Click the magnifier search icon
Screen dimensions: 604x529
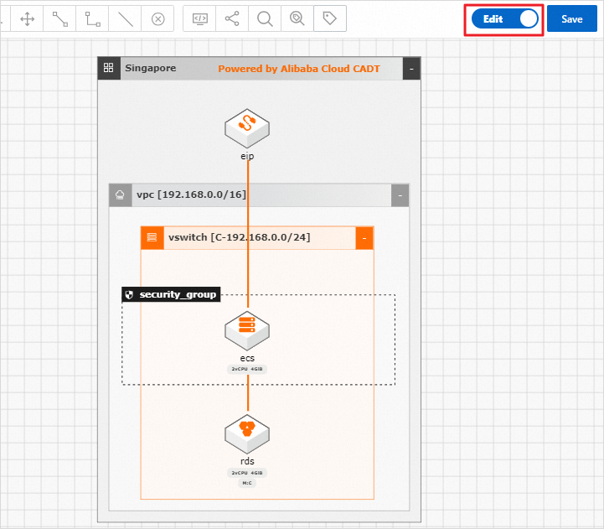point(265,18)
